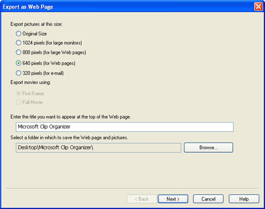Click into the Web page title field
Screen dimensions: 265x209
tap(125, 127)
